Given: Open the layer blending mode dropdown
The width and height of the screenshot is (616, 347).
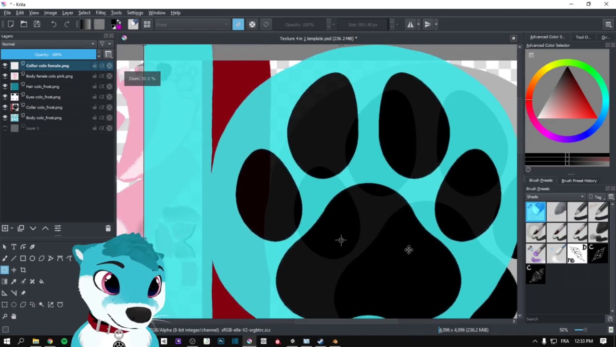Looking at the screenshot, I should coord(48,44).
